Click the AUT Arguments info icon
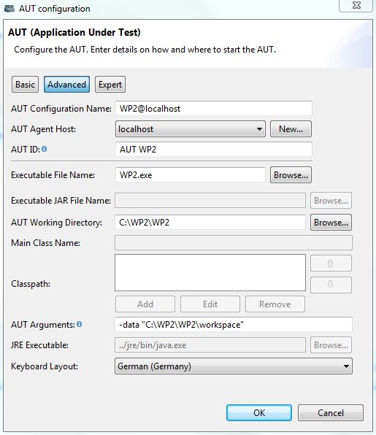Viewport: 376px width, 435px height. click(79, 324)
